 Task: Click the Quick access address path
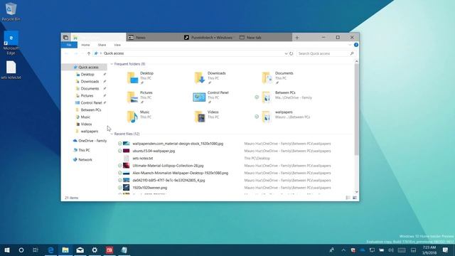click(x=114, y=53)
